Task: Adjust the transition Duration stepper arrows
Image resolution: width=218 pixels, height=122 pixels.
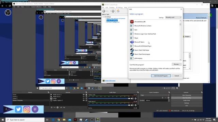Action: click(x=169, y=100)
